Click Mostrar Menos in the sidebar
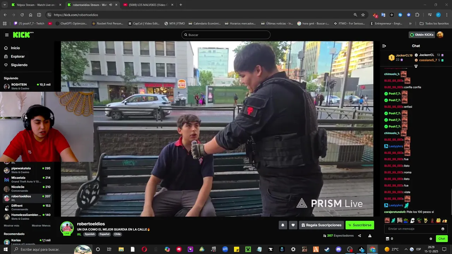Screen dimensions: 452x254 pos(41,226)
